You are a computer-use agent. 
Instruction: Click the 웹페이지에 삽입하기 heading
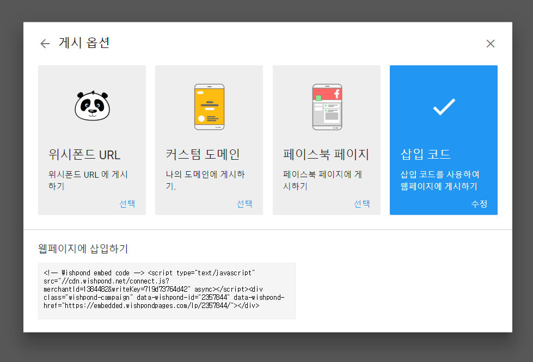(83, 249)
